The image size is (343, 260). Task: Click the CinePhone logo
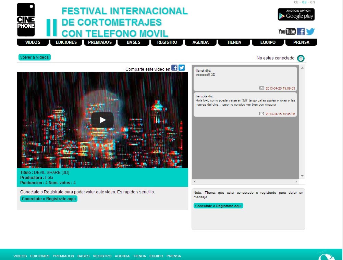(x=26, y=19)
